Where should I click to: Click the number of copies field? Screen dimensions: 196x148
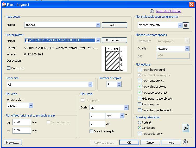pos(112,84)
